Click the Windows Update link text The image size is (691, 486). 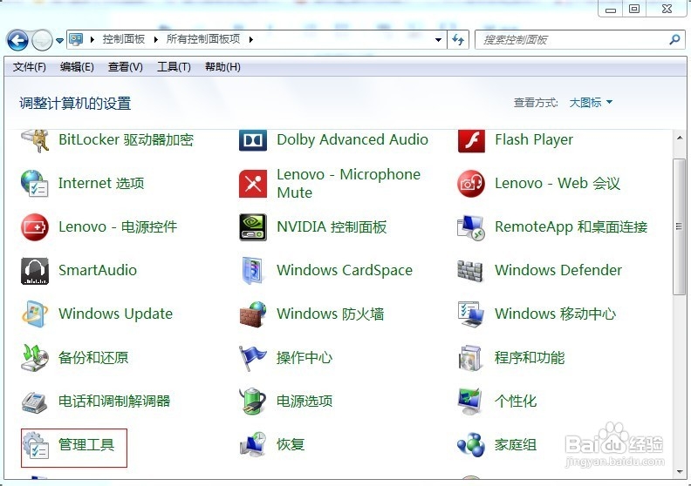(x=115, y=314)
